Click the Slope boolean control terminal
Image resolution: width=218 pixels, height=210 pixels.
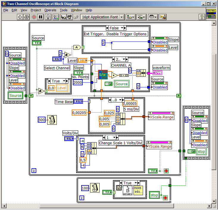tap(78, 73)
